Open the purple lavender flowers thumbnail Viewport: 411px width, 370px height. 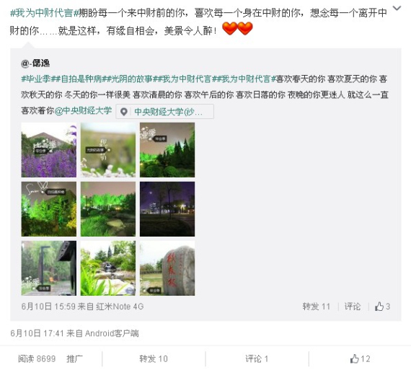pos(49,150)
